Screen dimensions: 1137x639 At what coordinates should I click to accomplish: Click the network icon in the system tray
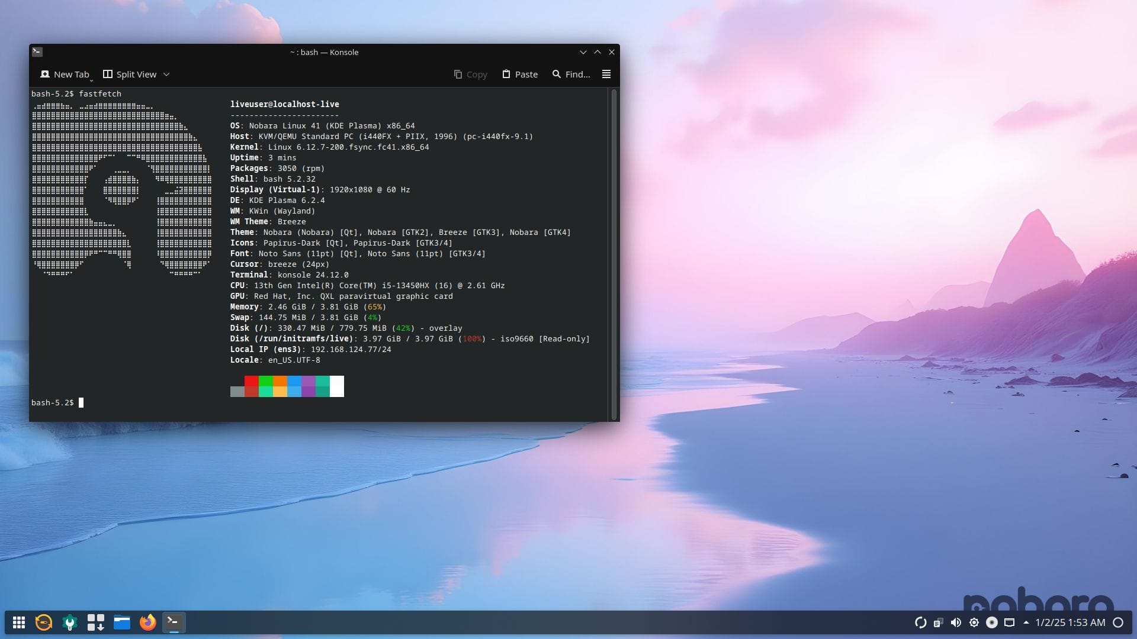point(1010,622)
